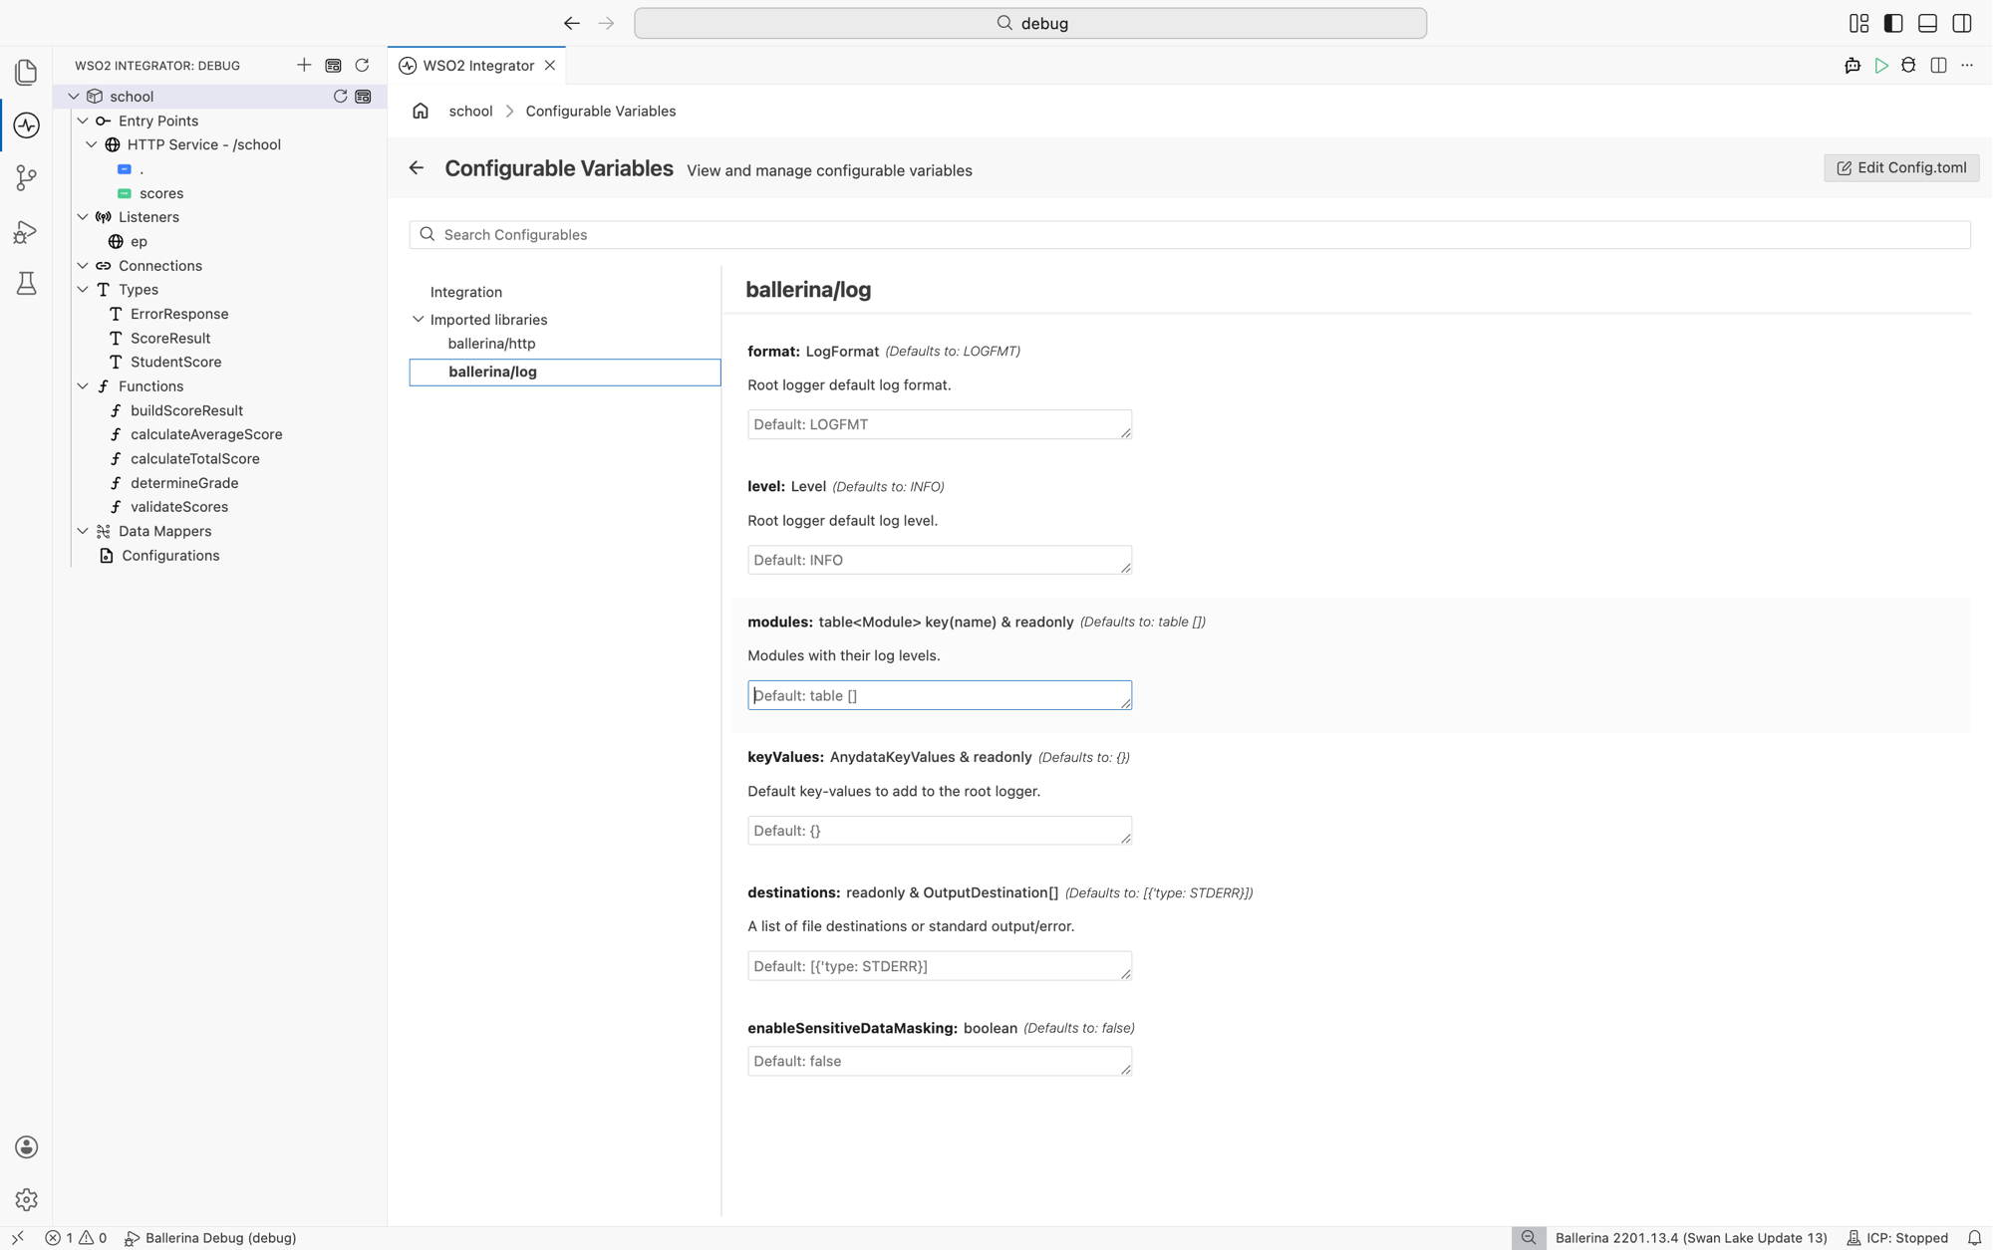The image size is (1993, 1250).
Task: Open Configurations in the tree
Action: pos(170,556)
